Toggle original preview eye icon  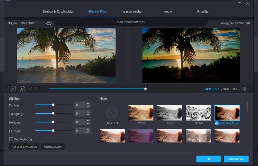[49, 23]
